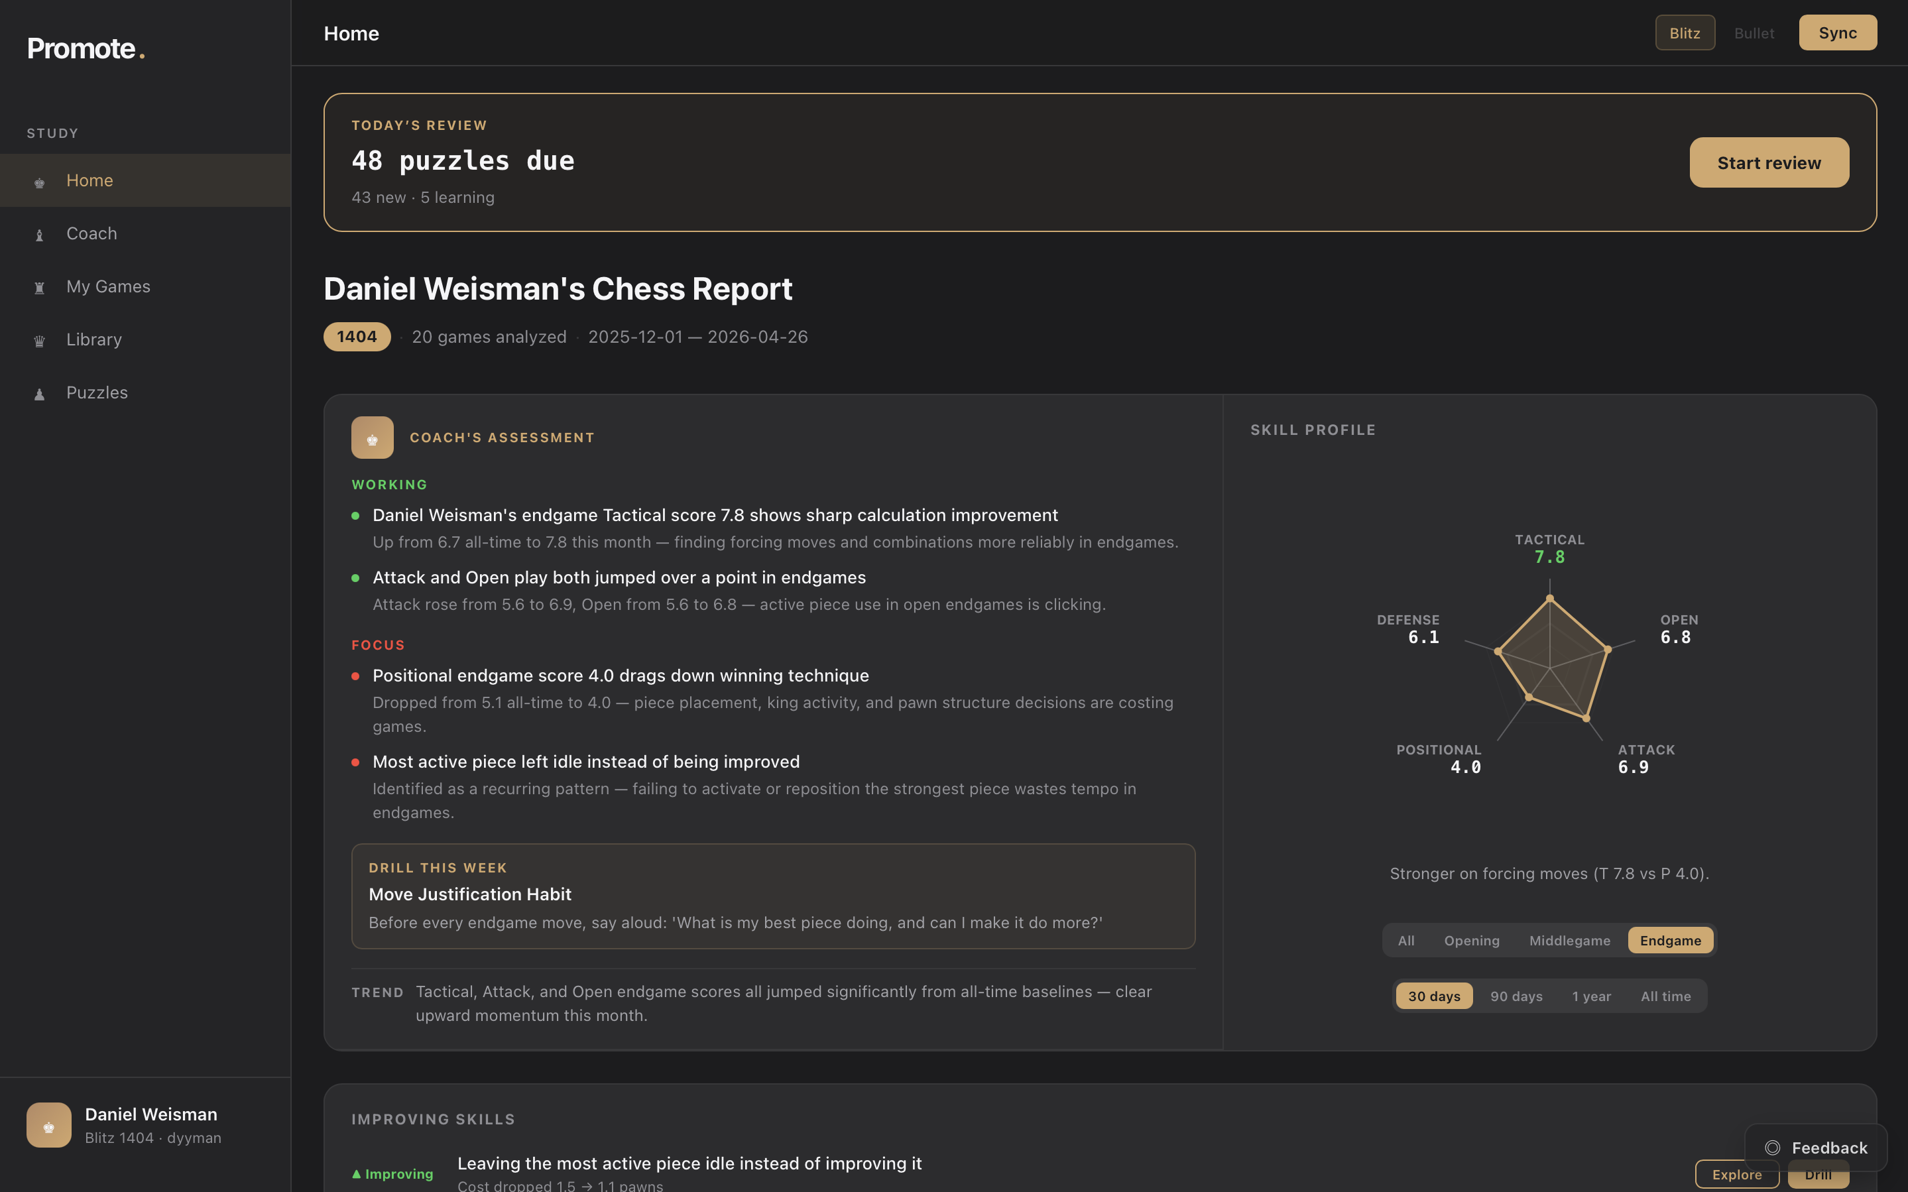Switch game mode to Bullet
Screen dimensions: 1908x1192
[x=1754, y=32]
